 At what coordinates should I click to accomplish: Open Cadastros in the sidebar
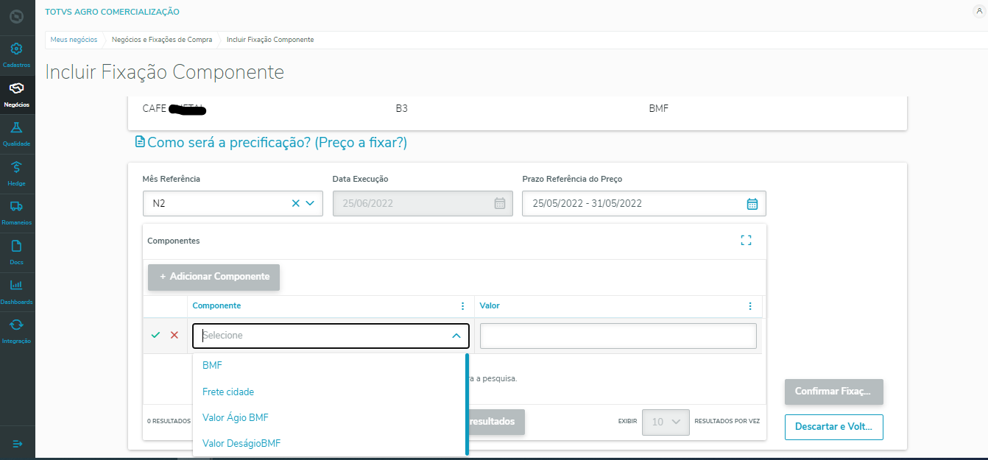17,55
